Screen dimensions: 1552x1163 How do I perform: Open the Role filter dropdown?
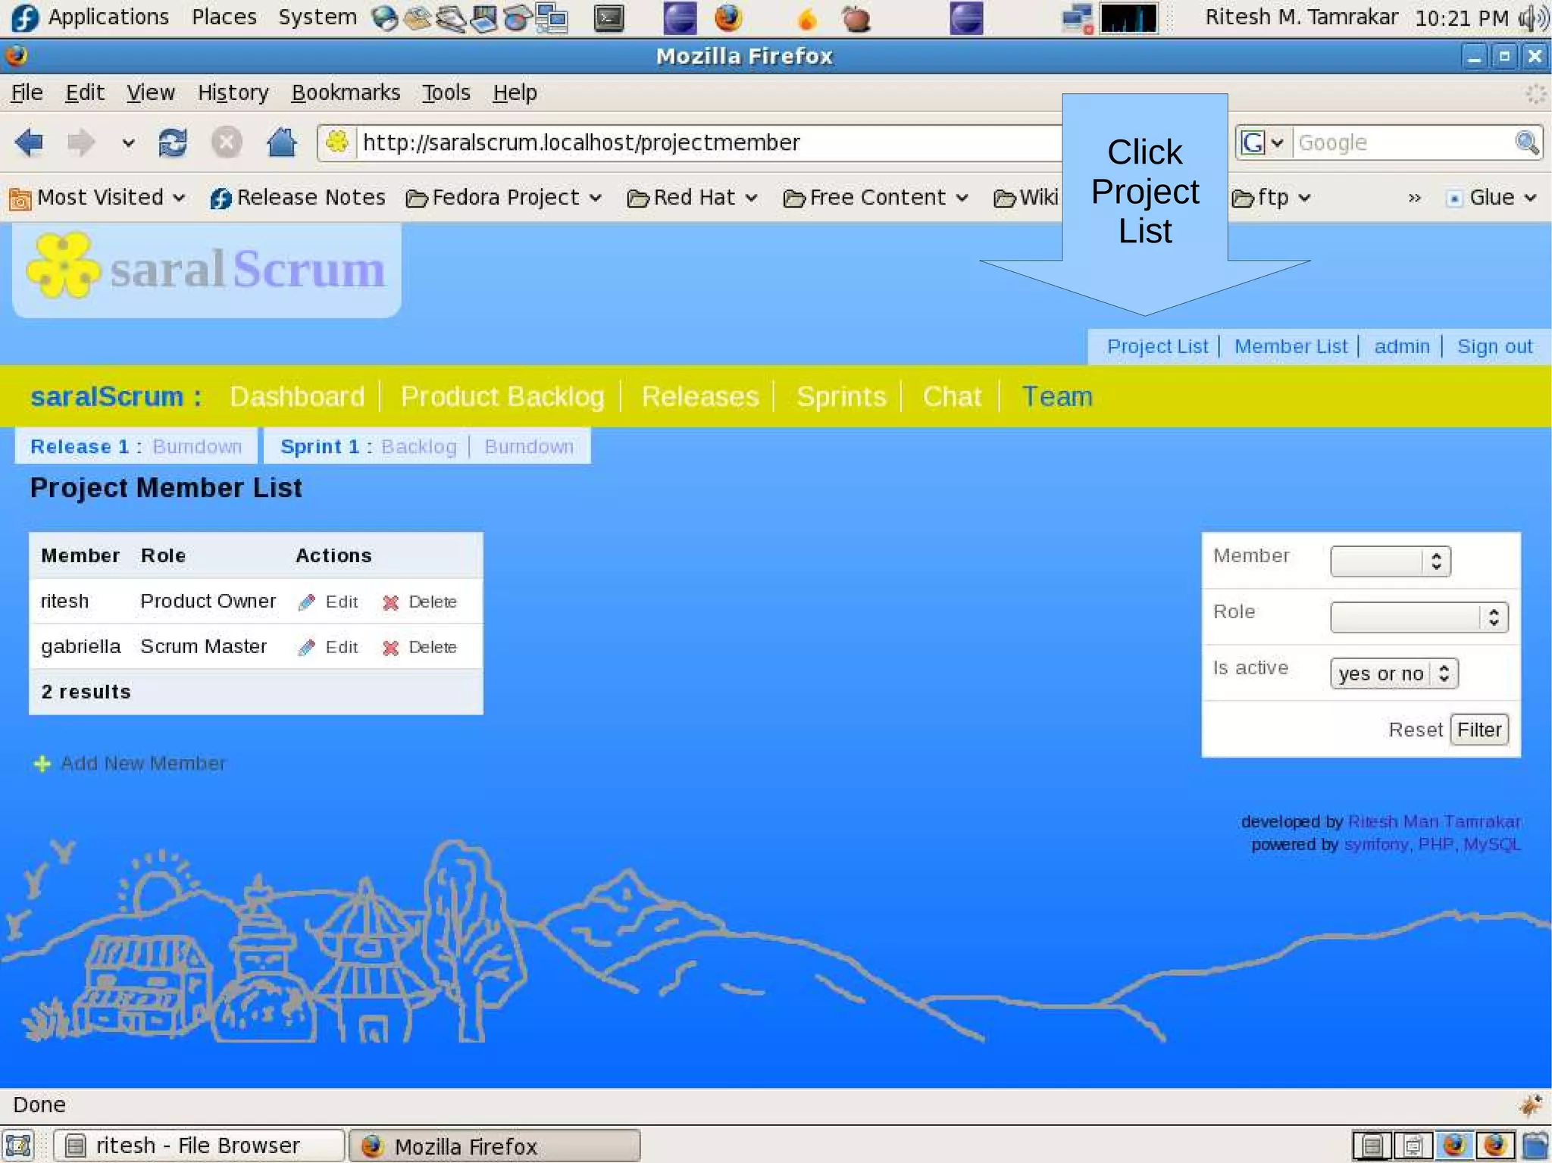tap(1419, 617)
